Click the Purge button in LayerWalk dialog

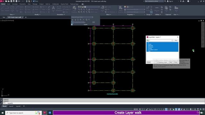pyautogui.click(x=149, y=62)
